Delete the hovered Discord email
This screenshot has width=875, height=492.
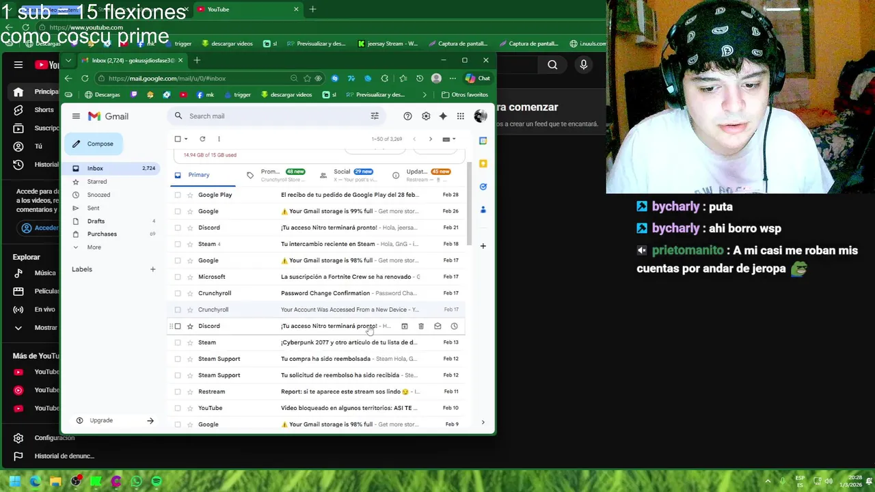click(x=421, y=327)
